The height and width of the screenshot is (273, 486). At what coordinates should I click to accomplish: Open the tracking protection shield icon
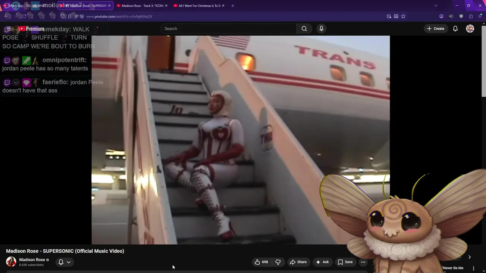point(63,16)
